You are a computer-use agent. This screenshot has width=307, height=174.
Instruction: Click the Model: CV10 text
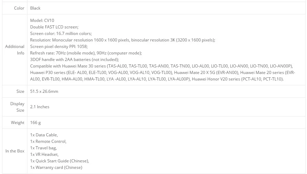[x=42, y=21]
